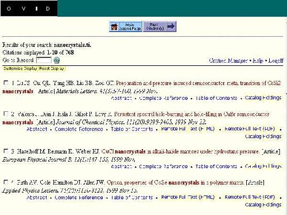Click the next citations arrow icon

(x=171, y=26)
